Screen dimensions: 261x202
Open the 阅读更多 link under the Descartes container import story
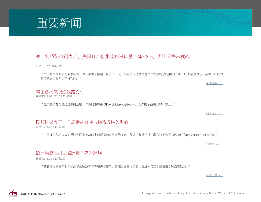pyautogui.click(x=214, y=83)
